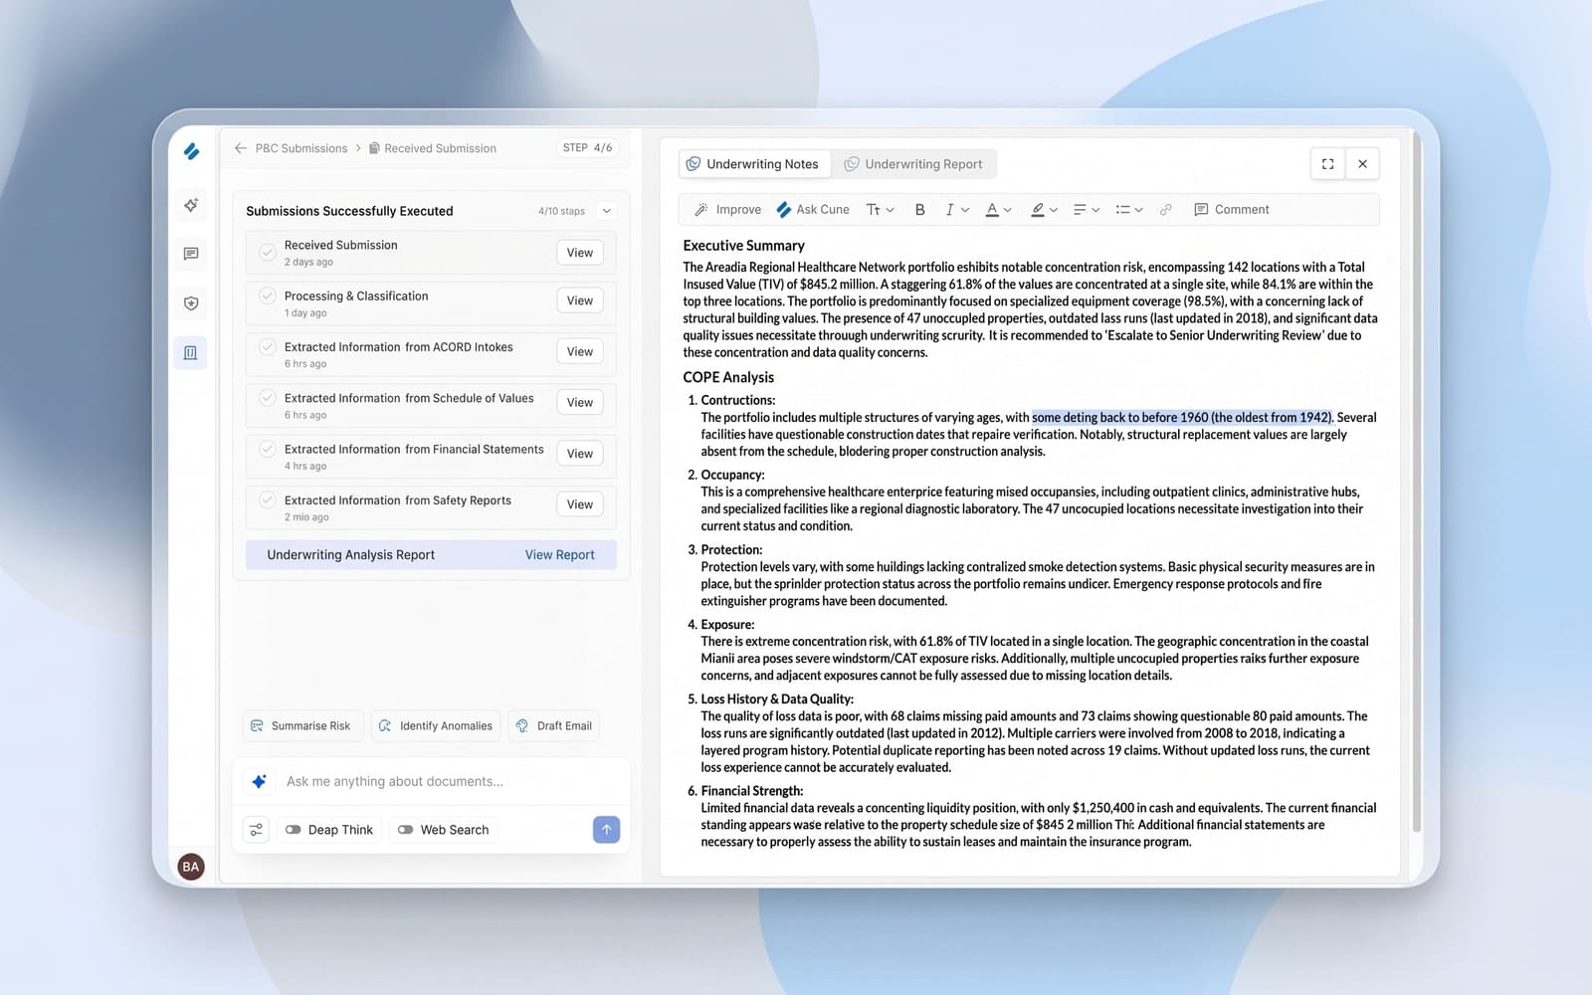Open the highlight color dropdown arrow

pos(1053,210)
